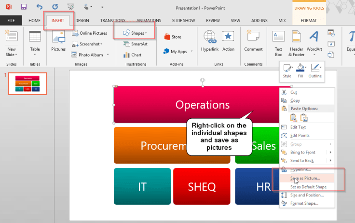
Task: Open the Screenshot dropdown
Action: tap(90, 44)
